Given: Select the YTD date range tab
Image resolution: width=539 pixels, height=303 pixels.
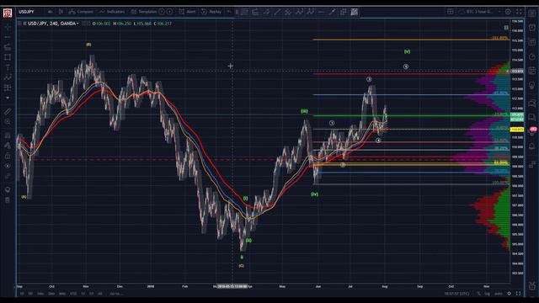Looking at the screenshot, I should pos(73,294).
